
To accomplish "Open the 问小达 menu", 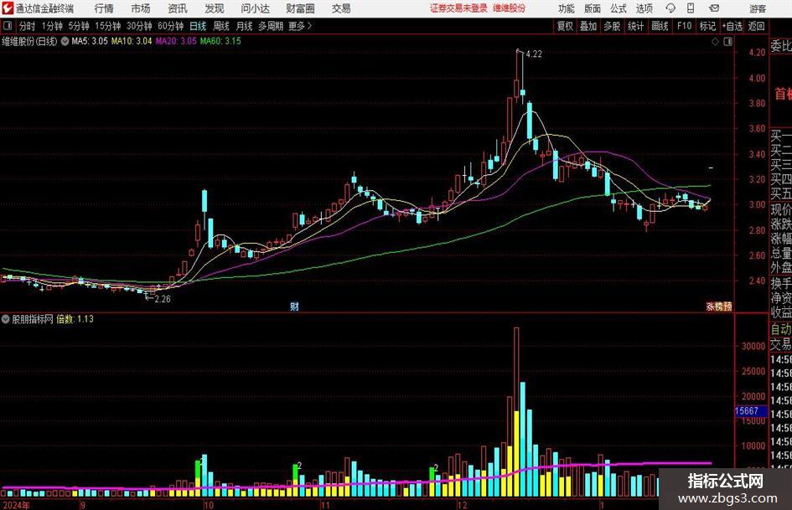I will click(256, 8).
